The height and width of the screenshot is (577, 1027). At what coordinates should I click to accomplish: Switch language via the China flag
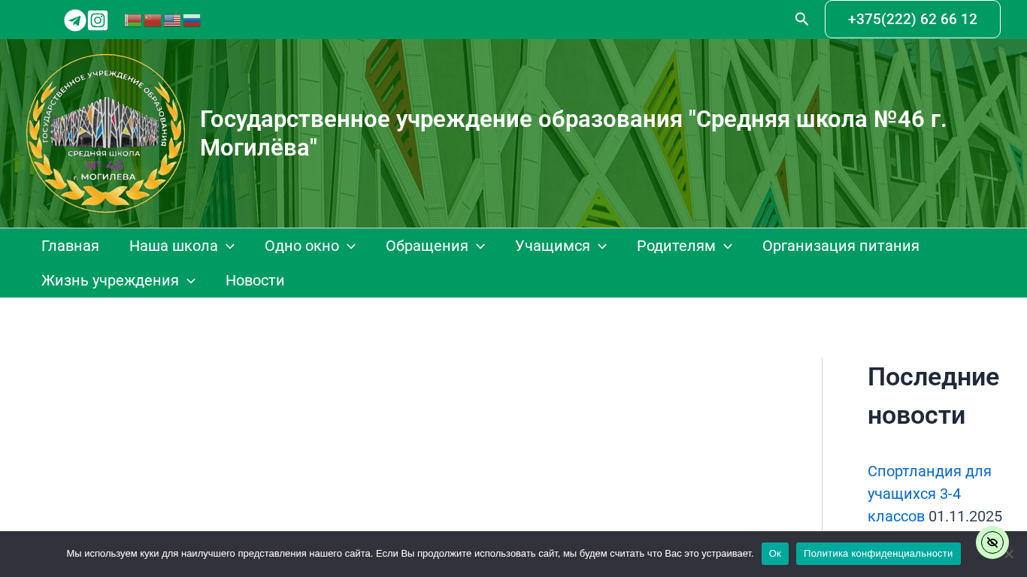pos(153,20)
